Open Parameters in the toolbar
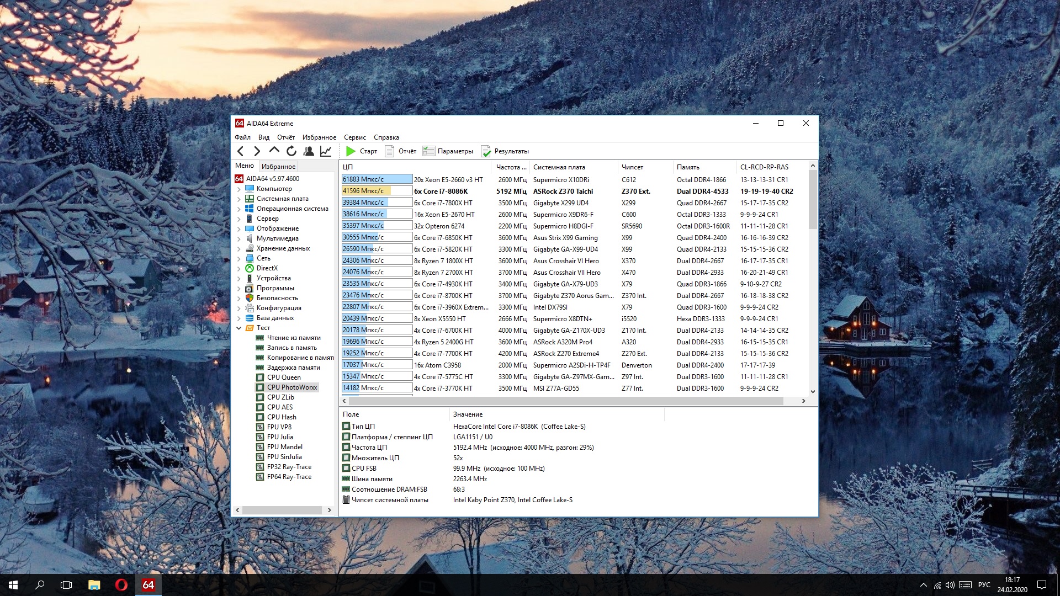 [x=448, y=151]
